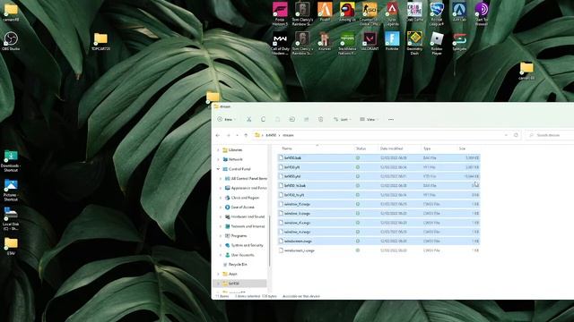Expand the Network tree node
This screenshot has width=574, height=322.
[218, 159]
